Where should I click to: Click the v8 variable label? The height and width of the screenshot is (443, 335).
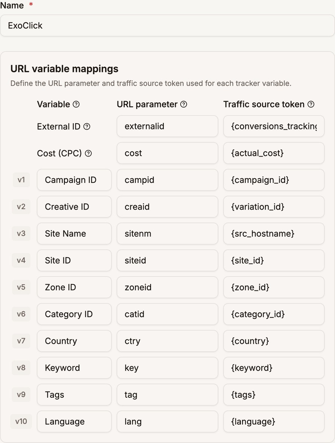pos(21,368)
